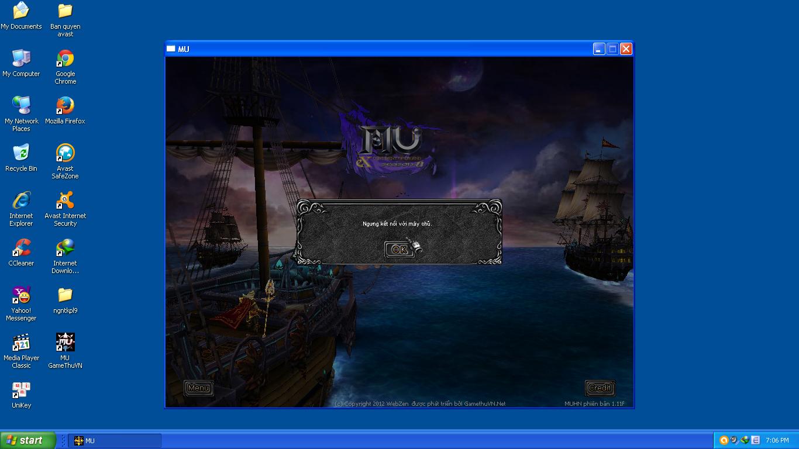Select the MU taskbar button

click(x=115, y=441)
